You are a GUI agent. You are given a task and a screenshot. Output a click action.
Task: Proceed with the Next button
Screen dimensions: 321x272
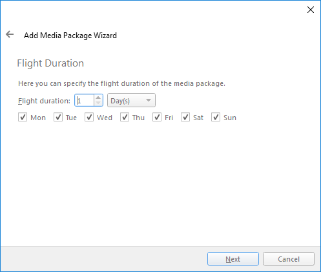pyautogui.click(x=233, y=259)
